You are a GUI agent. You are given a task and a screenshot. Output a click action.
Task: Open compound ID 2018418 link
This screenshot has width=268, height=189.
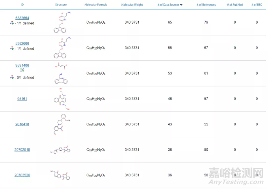pyautogui.click(x=22, y=124)
